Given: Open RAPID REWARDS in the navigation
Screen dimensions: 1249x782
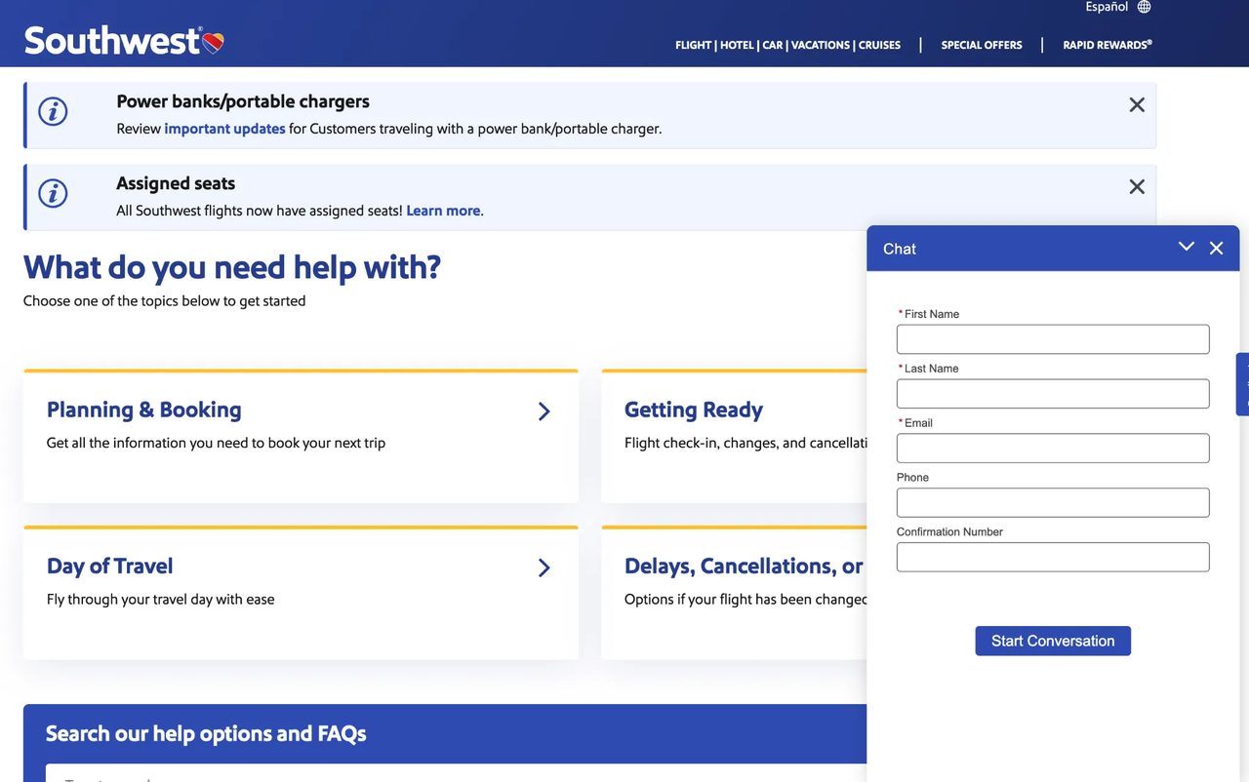Looking at the screenshot, I should (x=1108, y=45).
